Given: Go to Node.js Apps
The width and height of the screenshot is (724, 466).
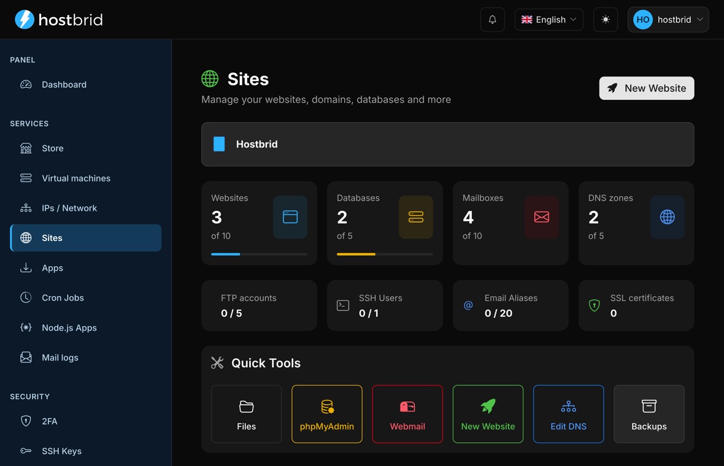Looking at the screenshot, I should pyautogui.click(x=86, y=327).
